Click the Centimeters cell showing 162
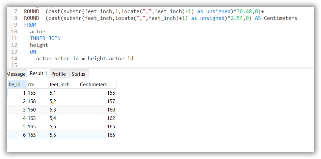The image size is (321, 159). [97, 118]
